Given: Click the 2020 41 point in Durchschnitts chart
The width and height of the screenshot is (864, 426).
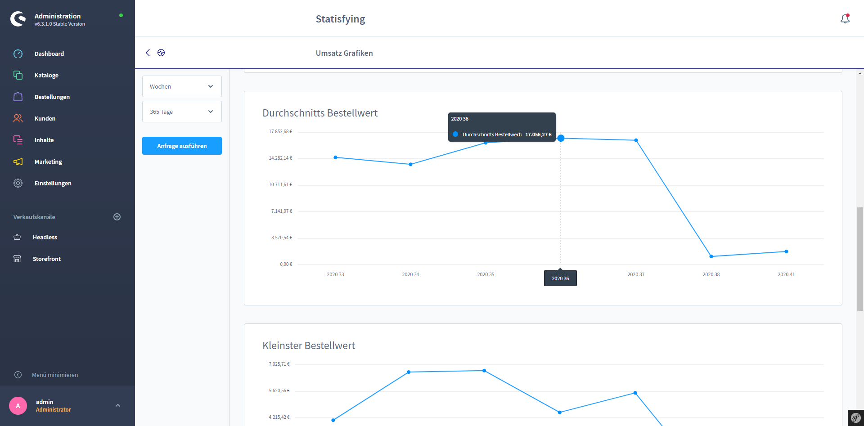Looking at the screenshot, I should (786, 251).
